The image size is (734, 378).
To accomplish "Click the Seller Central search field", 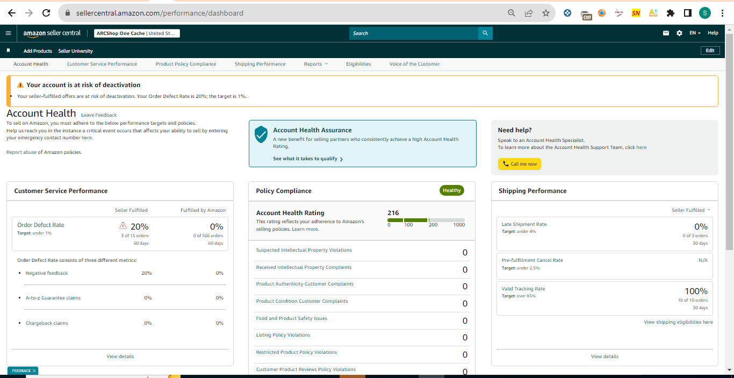I will (414, 33).
